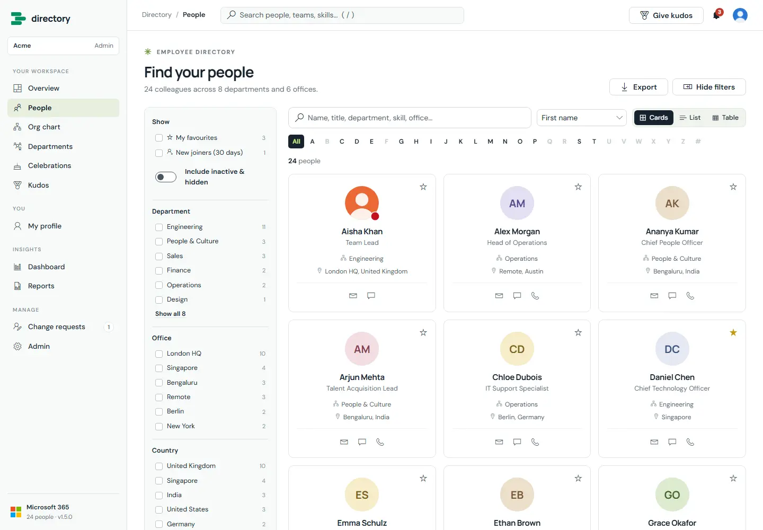Open Dashboard in the sidebar
The image size is (763, 530).
pos(63,267)
